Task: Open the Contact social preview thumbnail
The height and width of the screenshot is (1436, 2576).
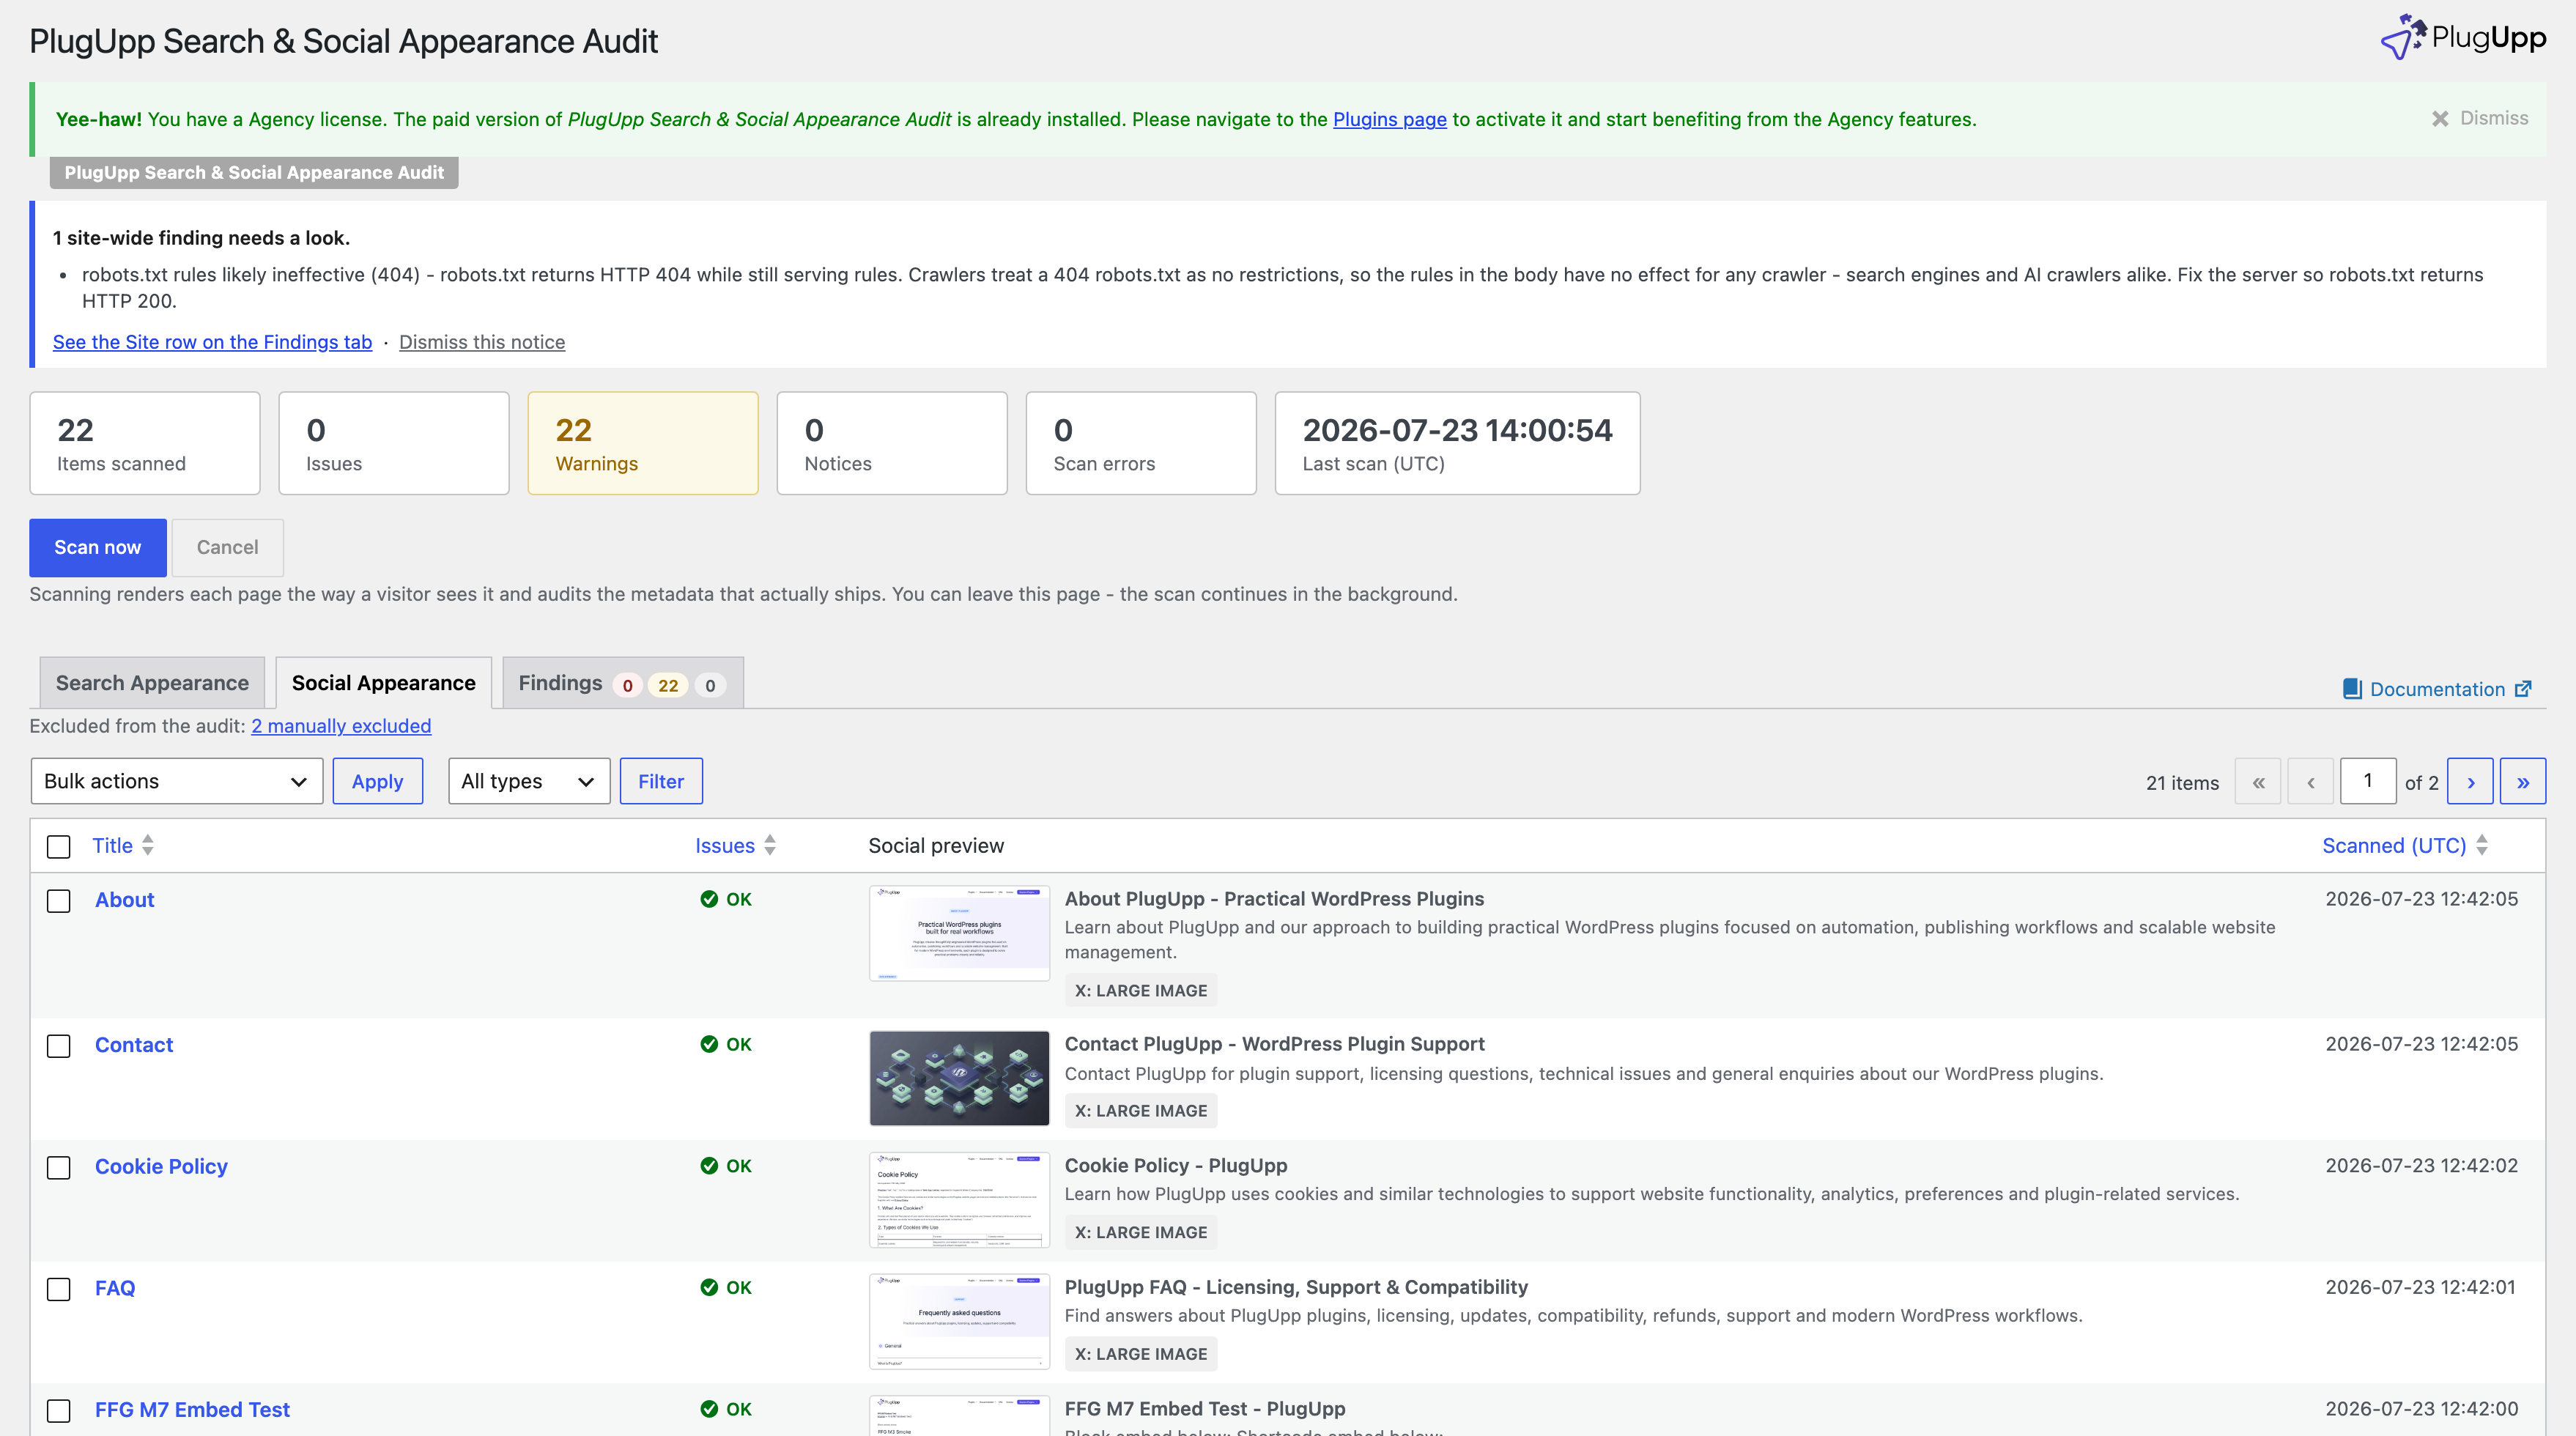Action: pyautogui.click(x=960, y=1078)
